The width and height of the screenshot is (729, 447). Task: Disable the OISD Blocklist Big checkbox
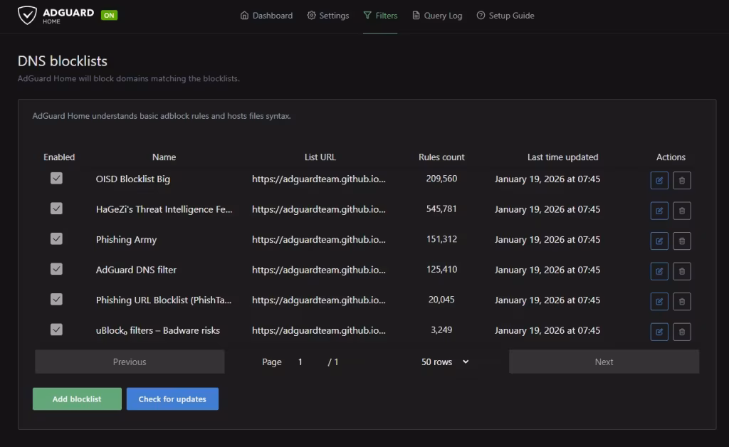point(56,178)
